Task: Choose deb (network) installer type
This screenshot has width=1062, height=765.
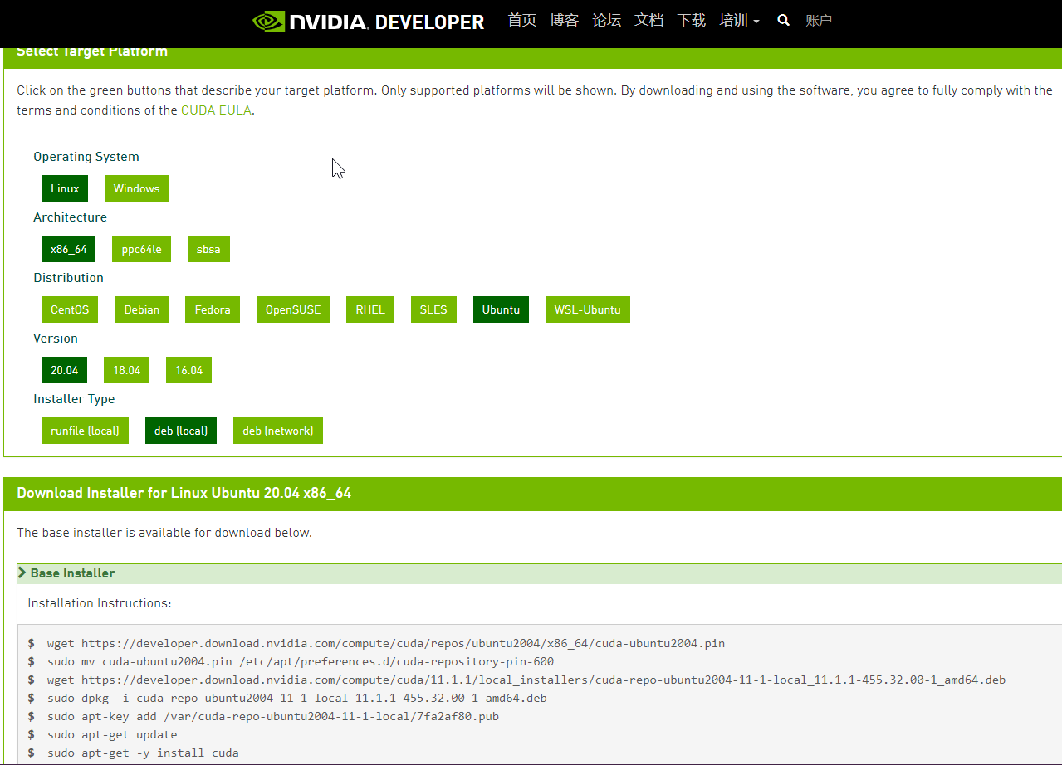Action: tap(278, 431)
